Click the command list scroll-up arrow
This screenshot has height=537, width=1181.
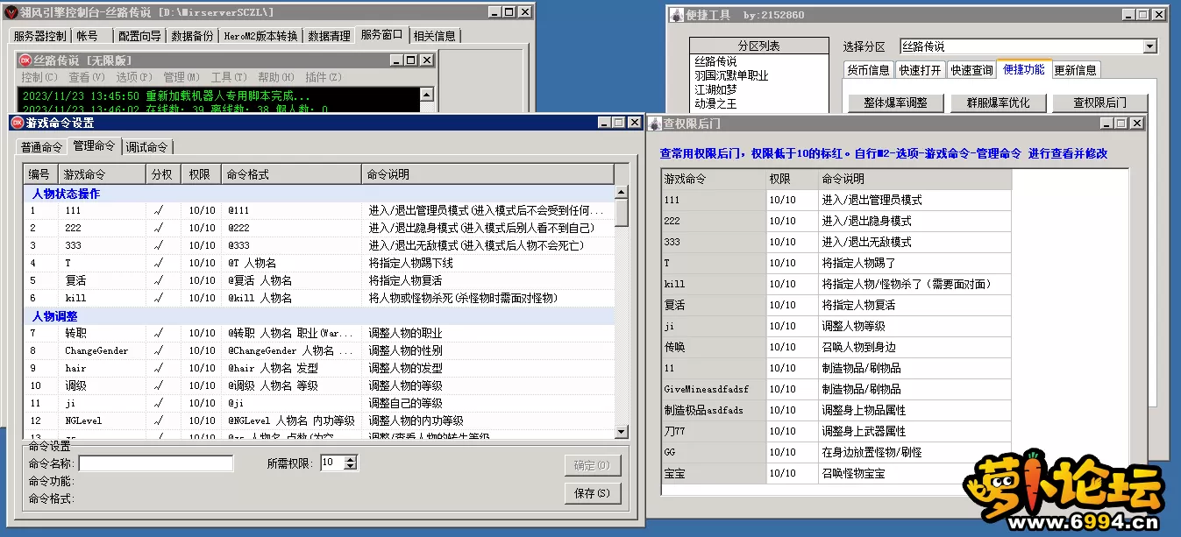coord(621,192)
